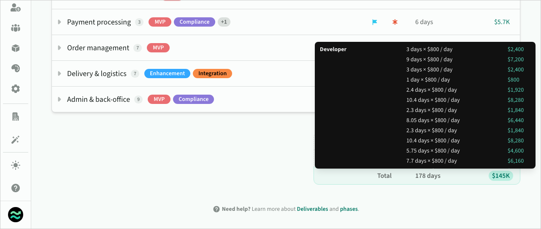Open the color palette sidebar icon
The width and height of the screenshot is (541, 229).
pyautogui.click(x=16, y=68)
